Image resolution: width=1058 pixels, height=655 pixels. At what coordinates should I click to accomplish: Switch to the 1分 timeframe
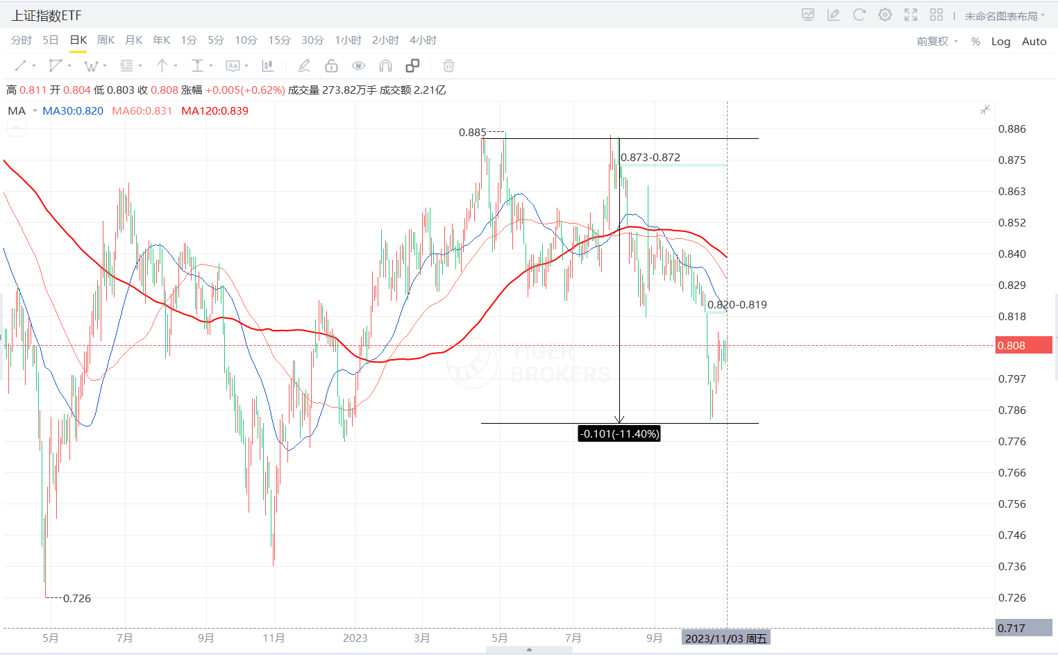(x=189, y=40)
